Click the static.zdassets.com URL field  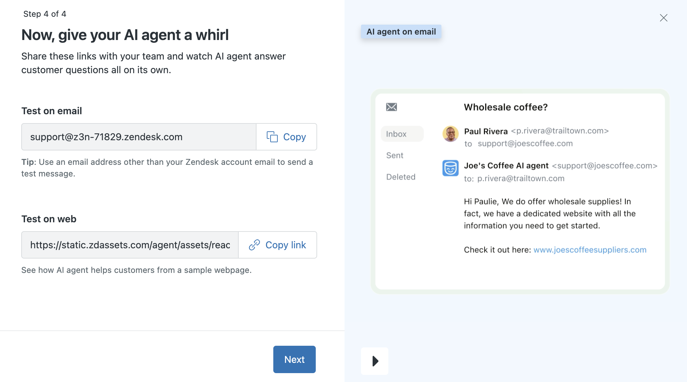point(130,245)
